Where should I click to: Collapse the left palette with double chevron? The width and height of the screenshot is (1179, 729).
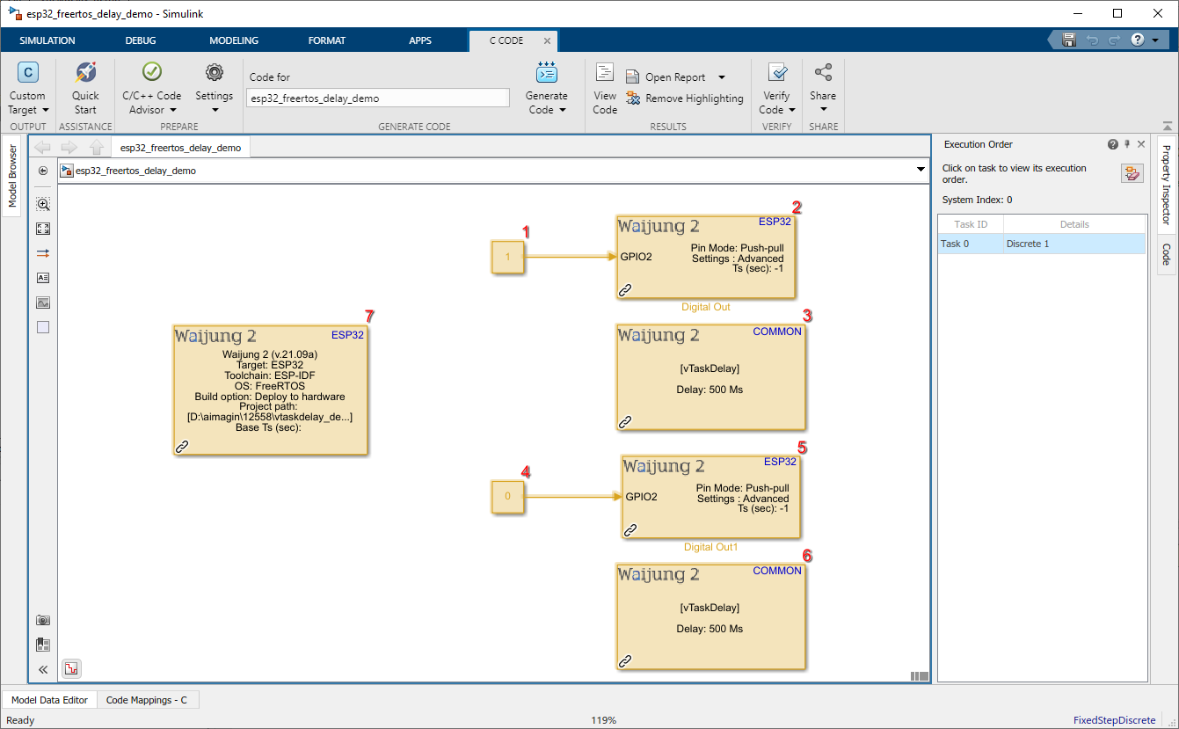pos(43,669)
